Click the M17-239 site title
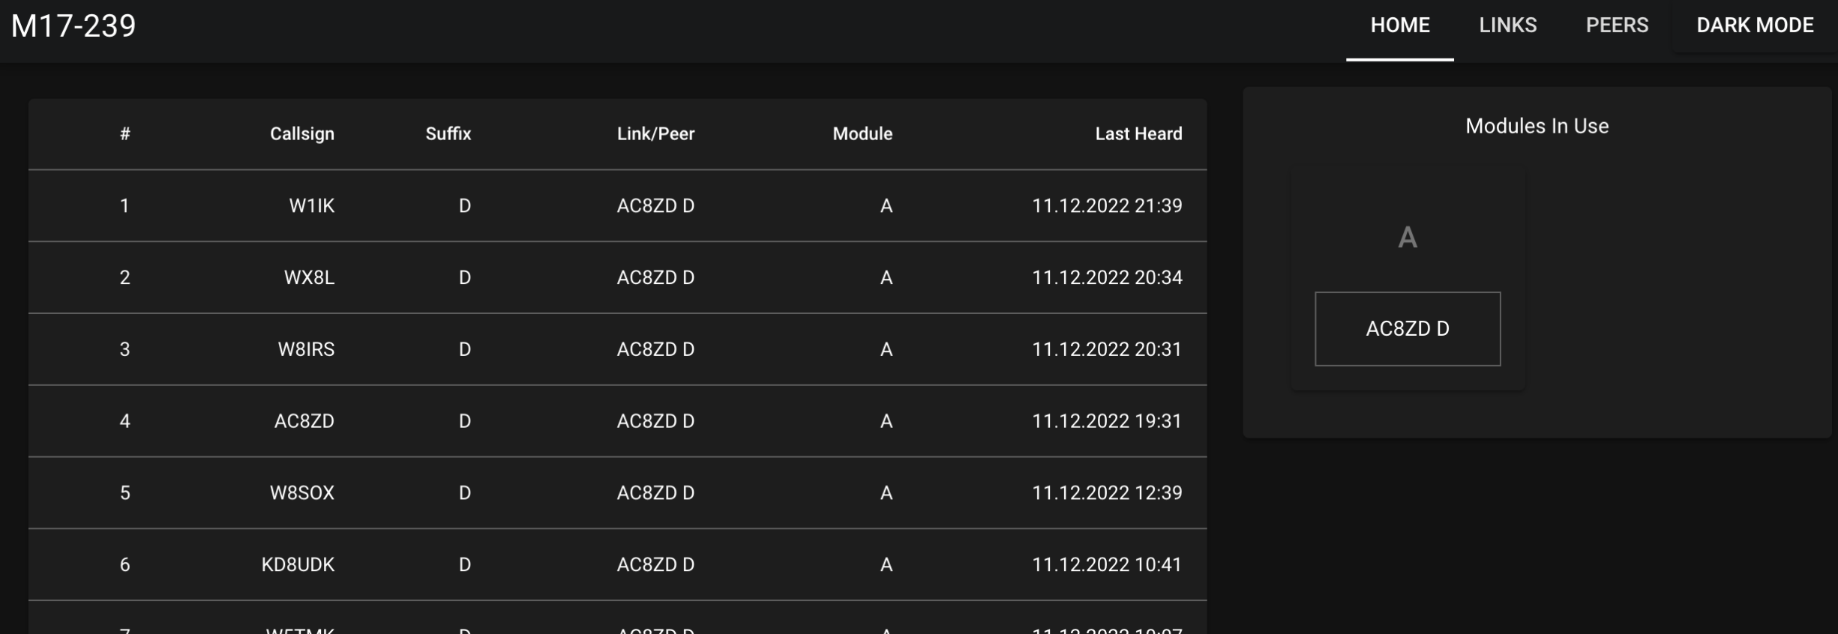The image size is (1838, 634). click(73, 26)
